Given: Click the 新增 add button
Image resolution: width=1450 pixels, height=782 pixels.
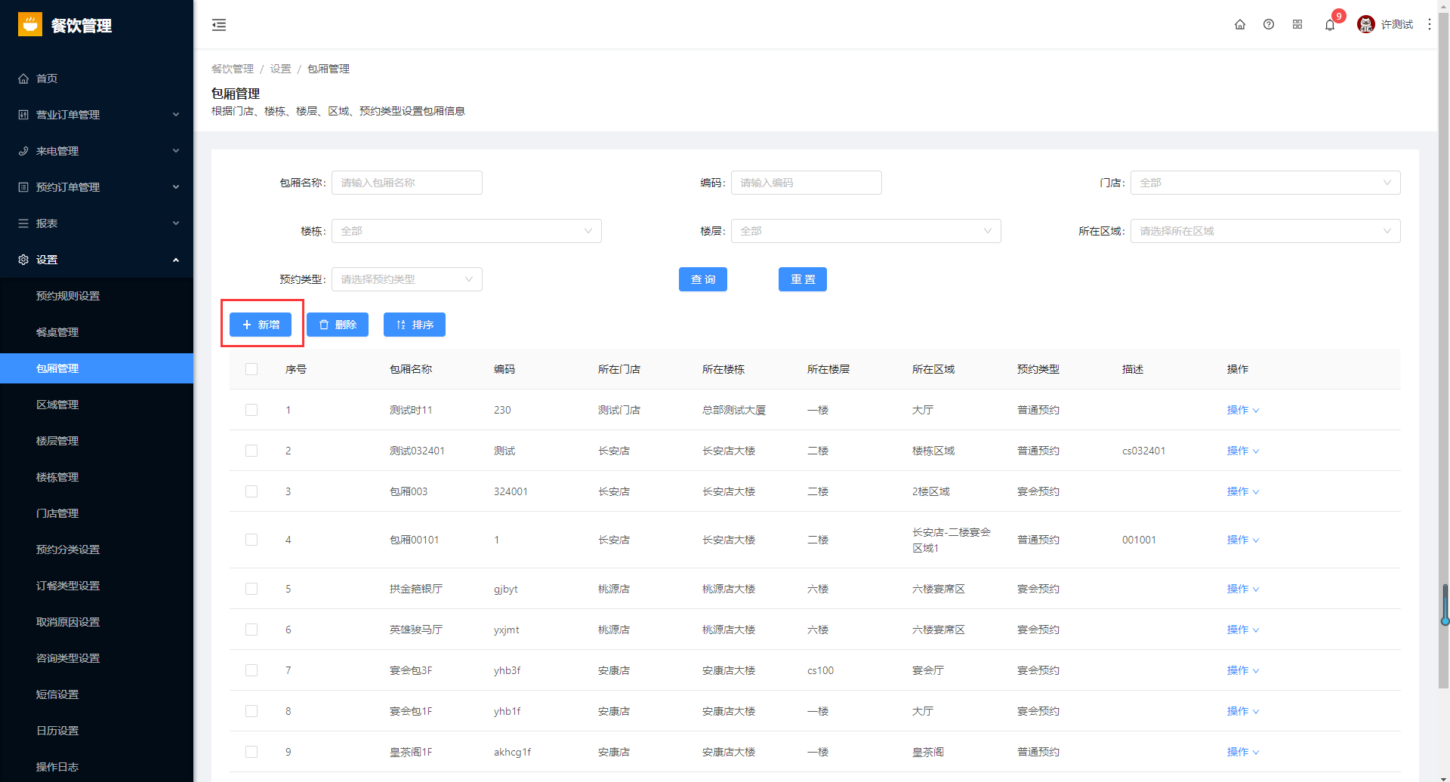Looking at the screenshot, I should [x=261, y=325].
